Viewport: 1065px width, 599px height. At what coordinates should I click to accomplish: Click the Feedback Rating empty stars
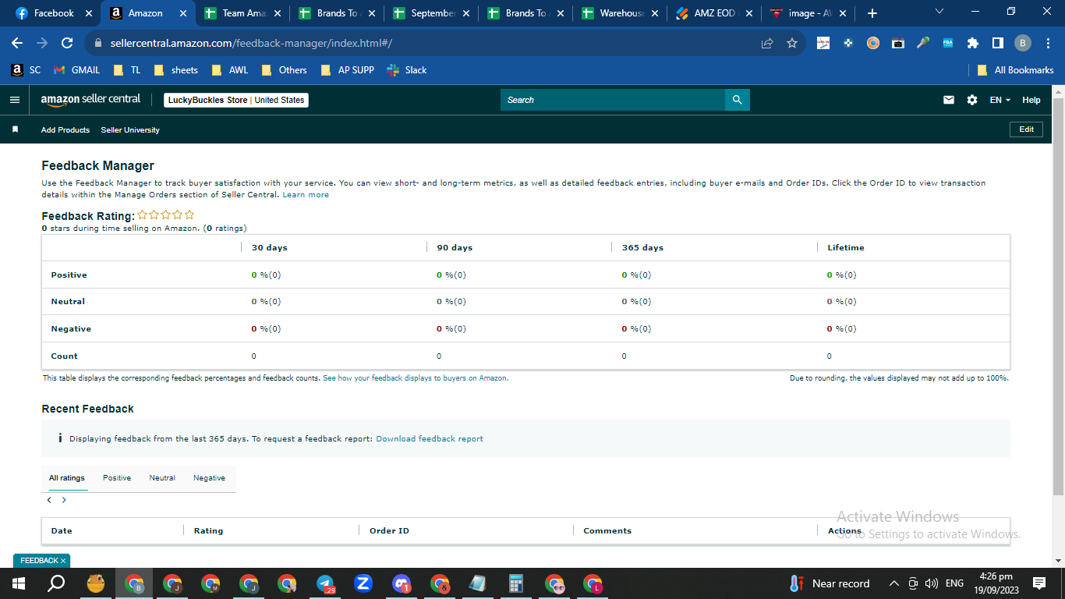(x=166, y=215)
